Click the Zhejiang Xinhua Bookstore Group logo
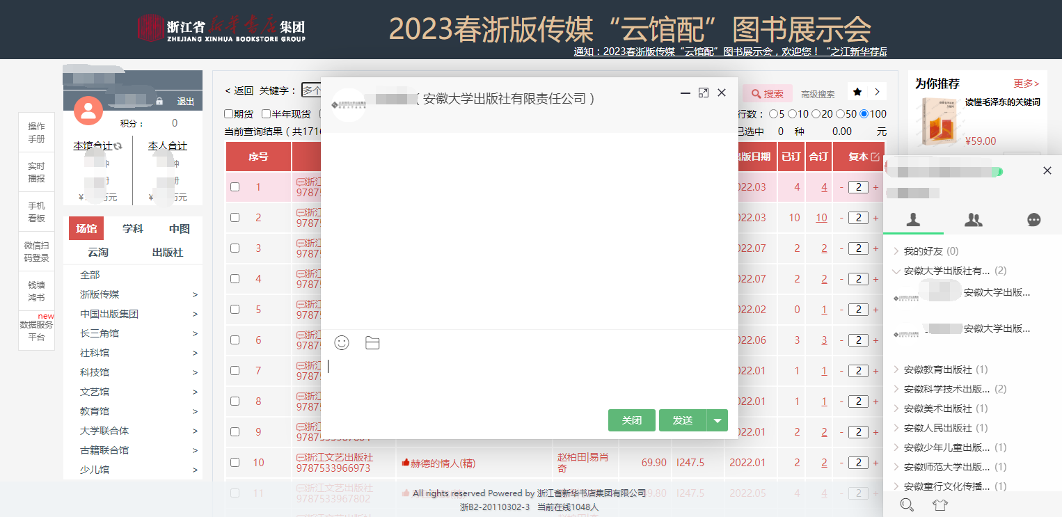 (x=221, y=28)
